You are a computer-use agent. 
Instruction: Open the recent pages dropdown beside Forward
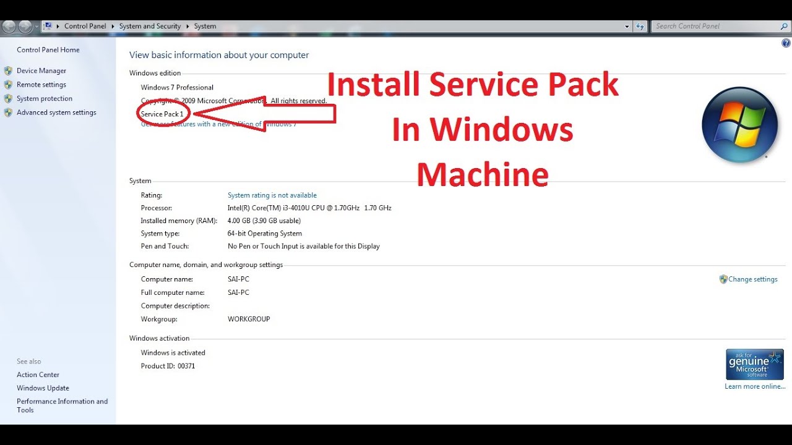[x=37, y=27]
